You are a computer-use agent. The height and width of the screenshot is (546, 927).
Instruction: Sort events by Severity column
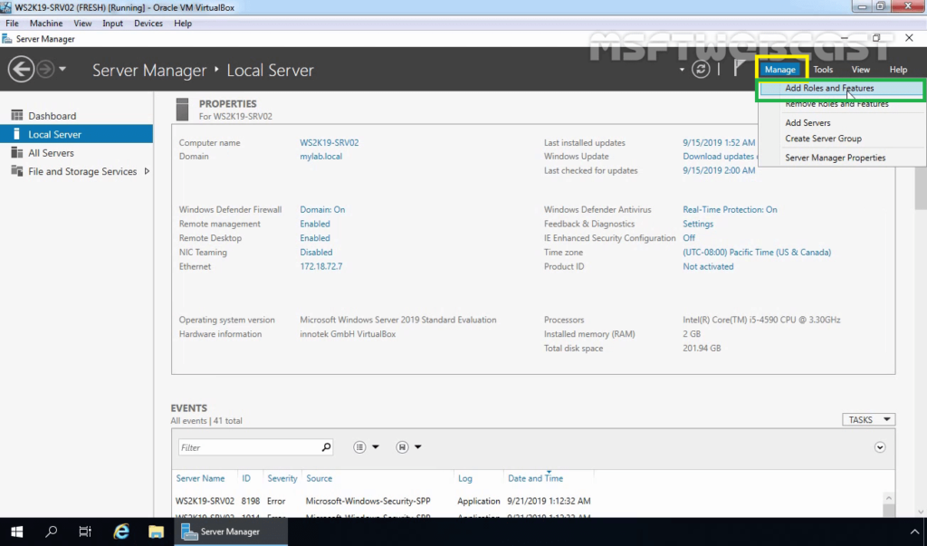coord(282,478)
